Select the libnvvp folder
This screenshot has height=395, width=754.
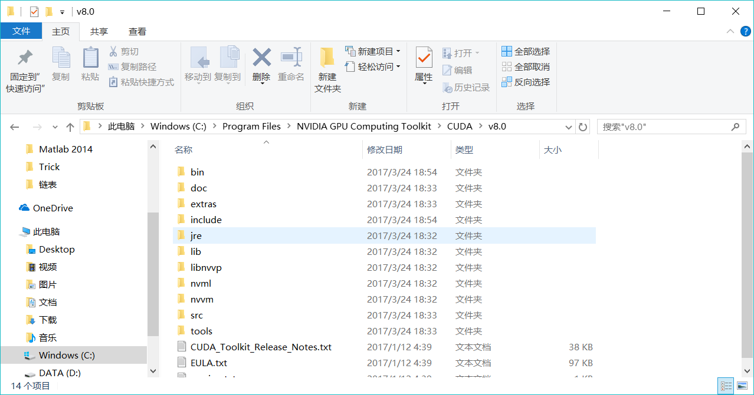click(384, 267)
